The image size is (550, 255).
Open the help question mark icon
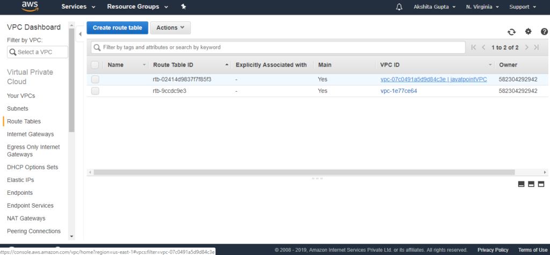tap(545, 32)
